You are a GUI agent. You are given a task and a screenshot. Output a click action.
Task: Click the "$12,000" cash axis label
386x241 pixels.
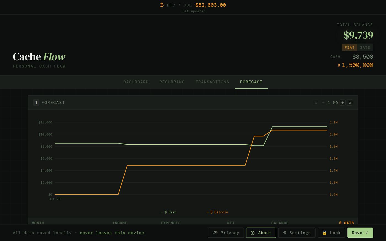click(x=45, y=122)
